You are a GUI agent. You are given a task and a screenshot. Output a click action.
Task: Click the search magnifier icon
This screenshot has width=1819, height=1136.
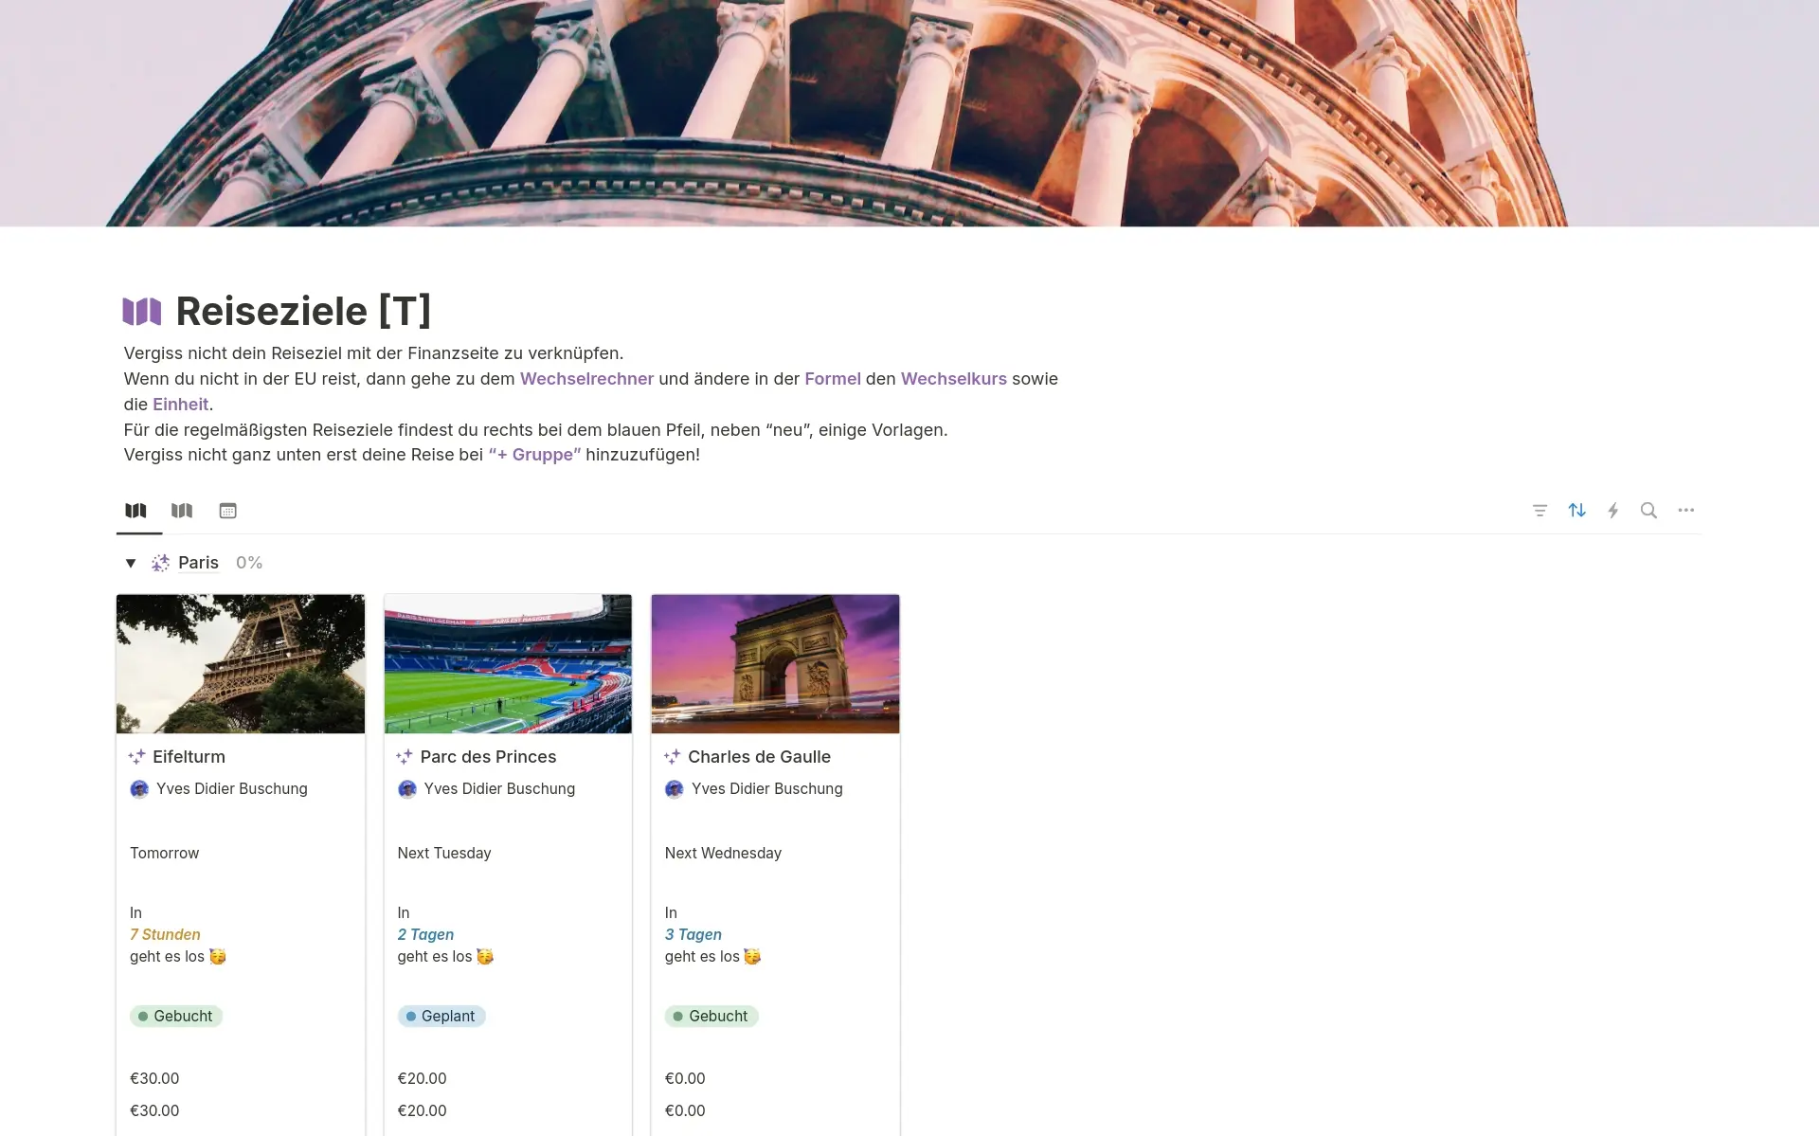click(1648, 511)
